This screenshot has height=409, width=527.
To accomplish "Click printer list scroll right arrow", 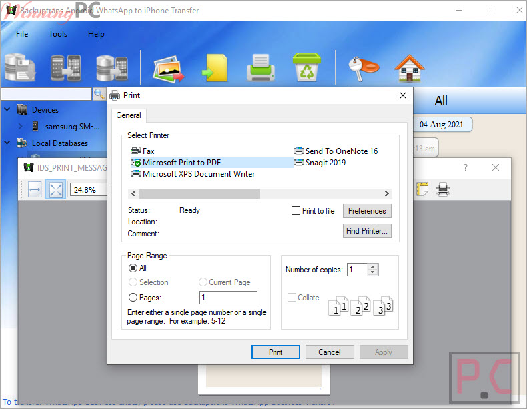I will pyautogui.click(x=386, y=194).
